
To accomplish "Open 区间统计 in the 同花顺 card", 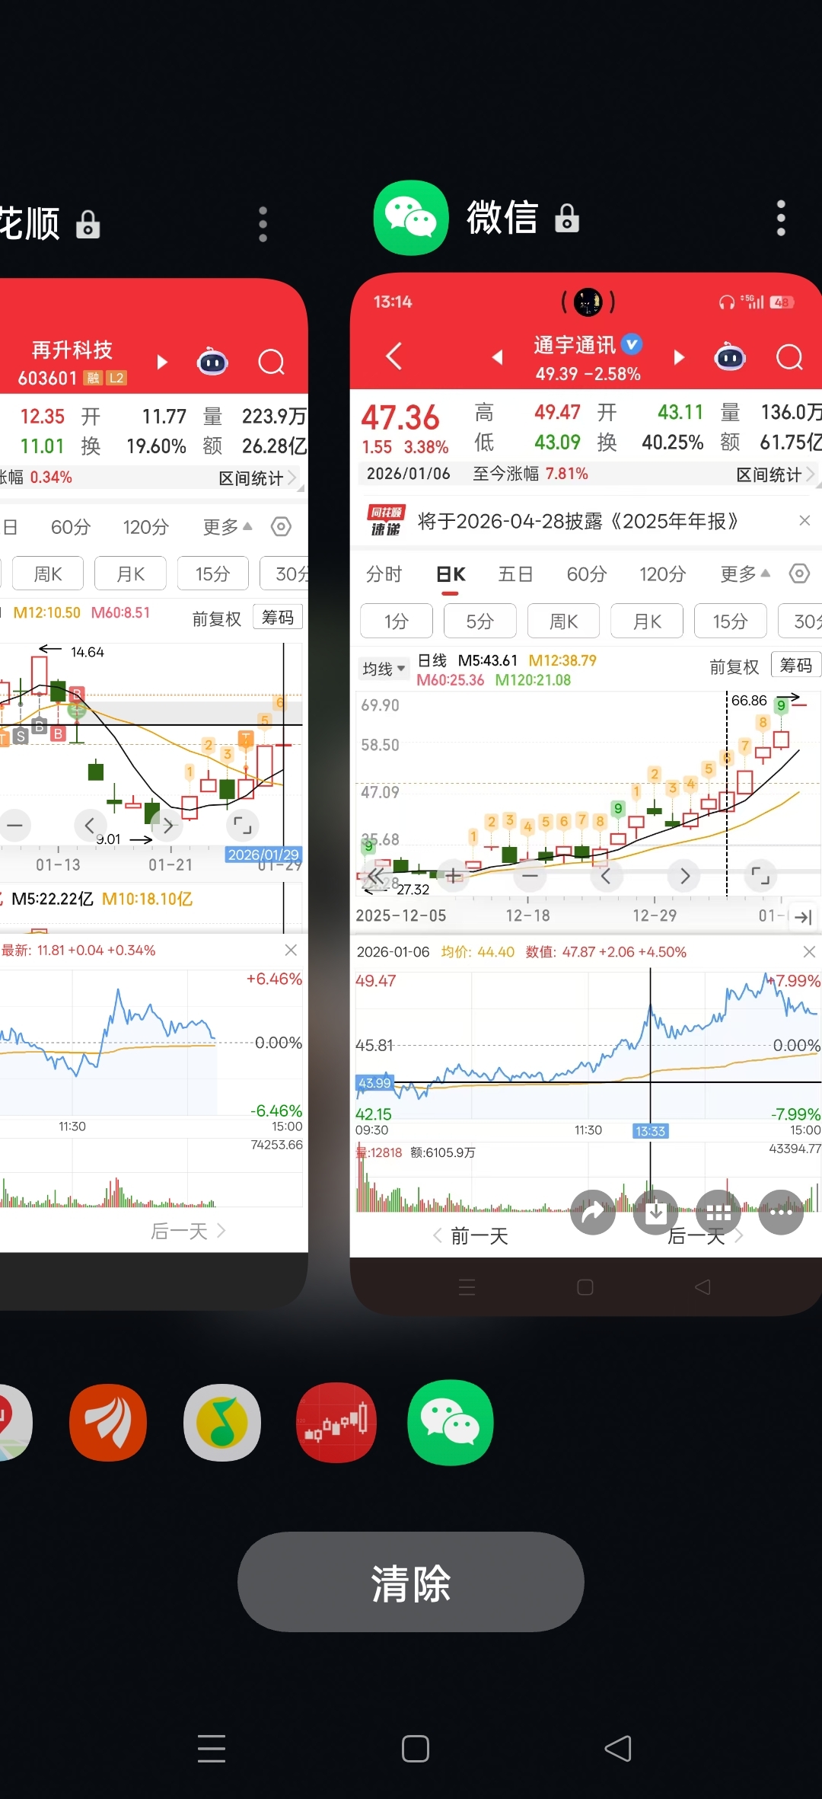I will (x=257, y=478).
